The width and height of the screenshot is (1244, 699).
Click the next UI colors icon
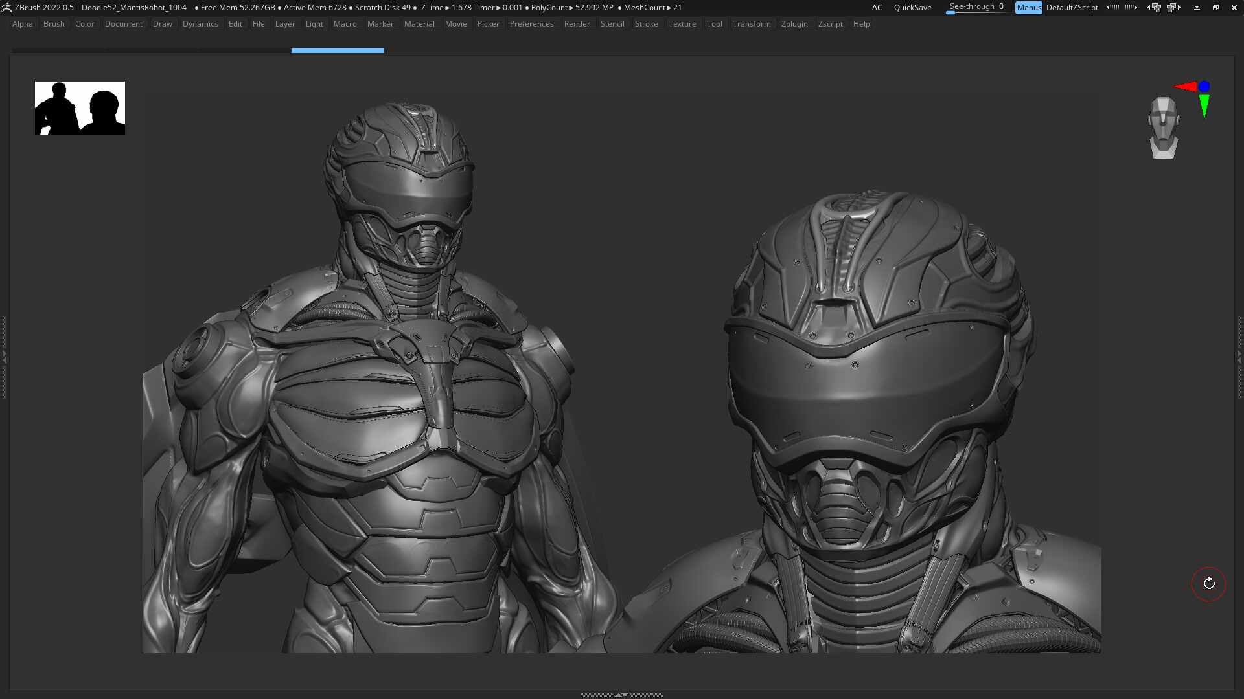pyautogui.click(x=1131, y=8)
